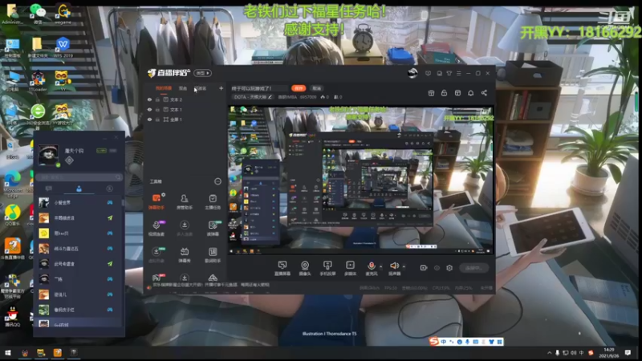Open the WPS 2019 desktop icon
642x361 pixels.
pos(63,47)
